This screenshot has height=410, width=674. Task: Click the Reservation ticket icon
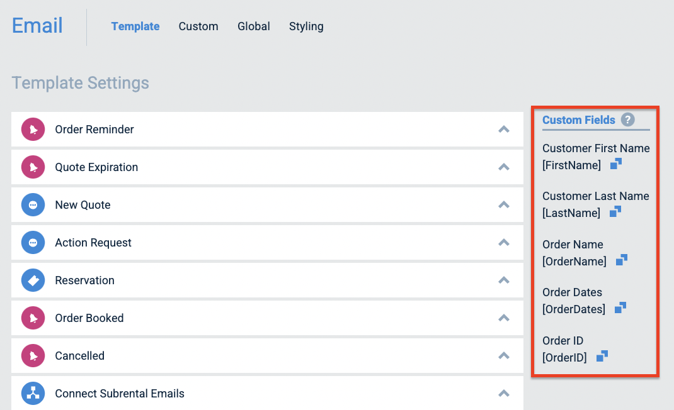click(x=33, y=280)
